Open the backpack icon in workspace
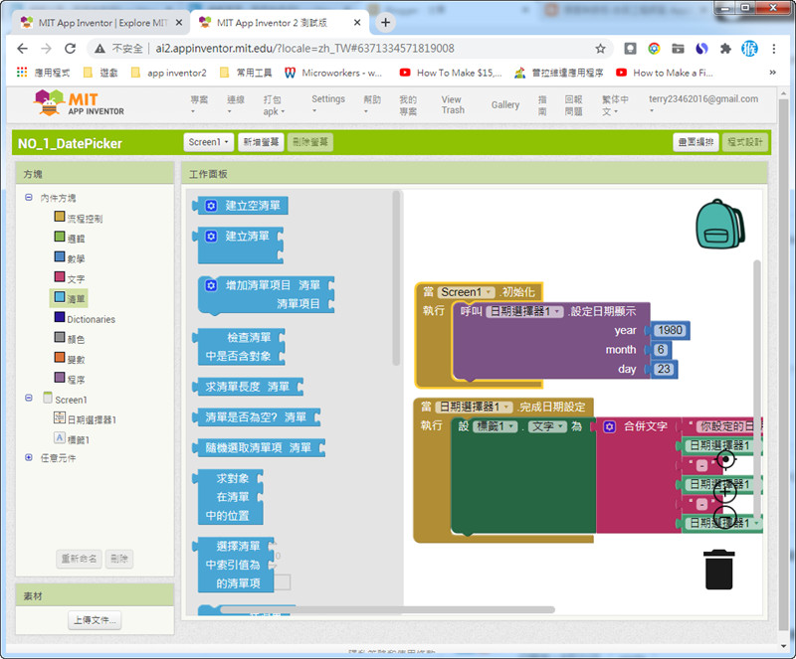 click(x=719, y=224)
